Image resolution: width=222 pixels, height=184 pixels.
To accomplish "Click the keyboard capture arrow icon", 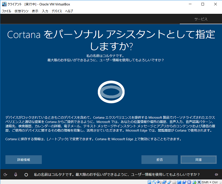I will 199,182.
